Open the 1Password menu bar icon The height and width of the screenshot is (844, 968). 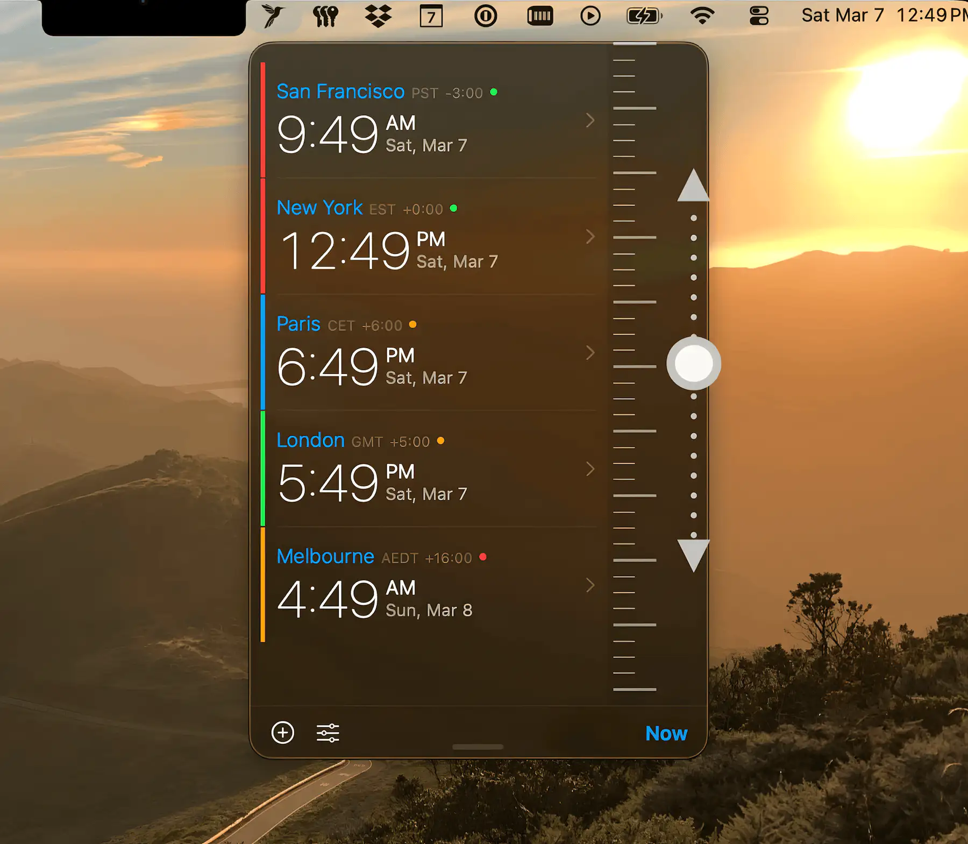pyautogui.click(x=485, y=16)
